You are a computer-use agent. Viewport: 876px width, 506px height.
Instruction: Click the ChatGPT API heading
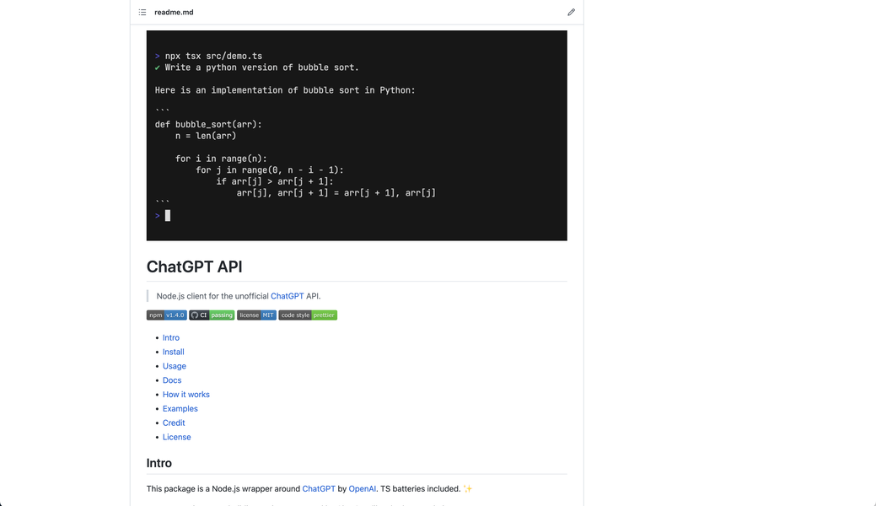click(194, 267)
